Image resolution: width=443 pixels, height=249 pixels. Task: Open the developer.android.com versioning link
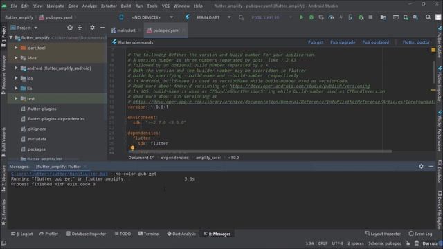tap(300, 86)
